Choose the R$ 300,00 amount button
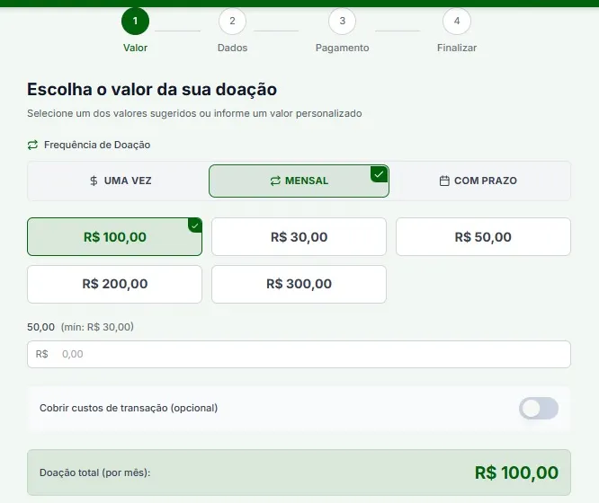 pyautogui.click(x=299, y=285)
